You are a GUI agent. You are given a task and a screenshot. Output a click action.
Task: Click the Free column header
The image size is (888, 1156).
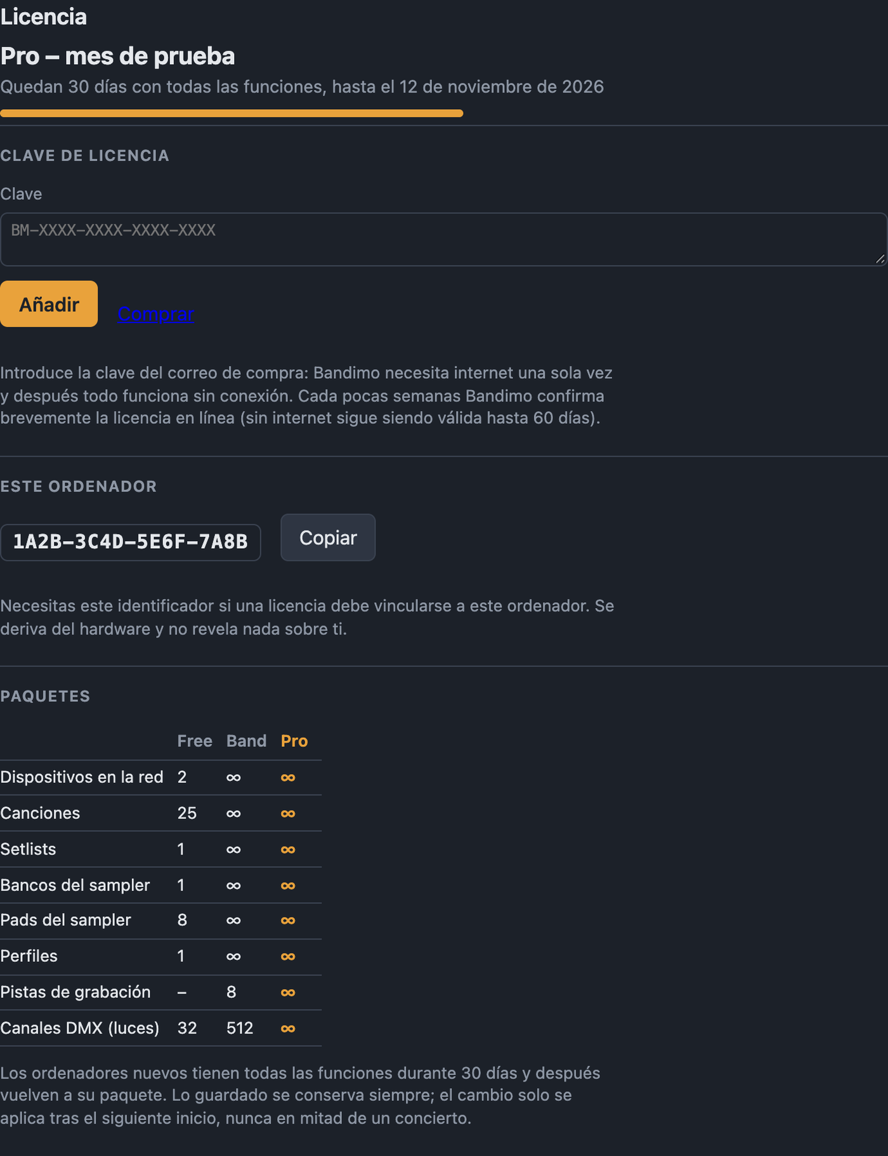(x=195, y=741)
